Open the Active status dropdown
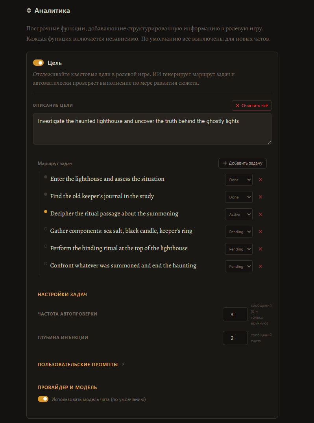 point(239,214)
